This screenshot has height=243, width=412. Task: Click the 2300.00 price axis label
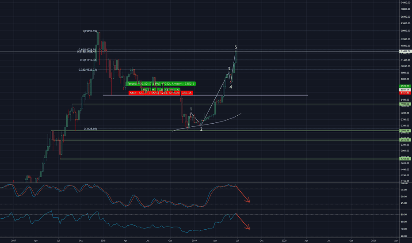(x=406, y=145)
